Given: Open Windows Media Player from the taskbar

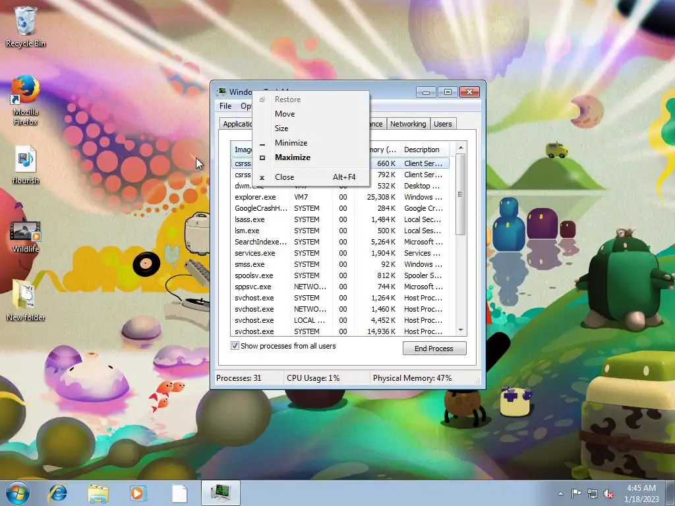Looking at the screenshot, I should pyautogui.click(x=138, y=493).
